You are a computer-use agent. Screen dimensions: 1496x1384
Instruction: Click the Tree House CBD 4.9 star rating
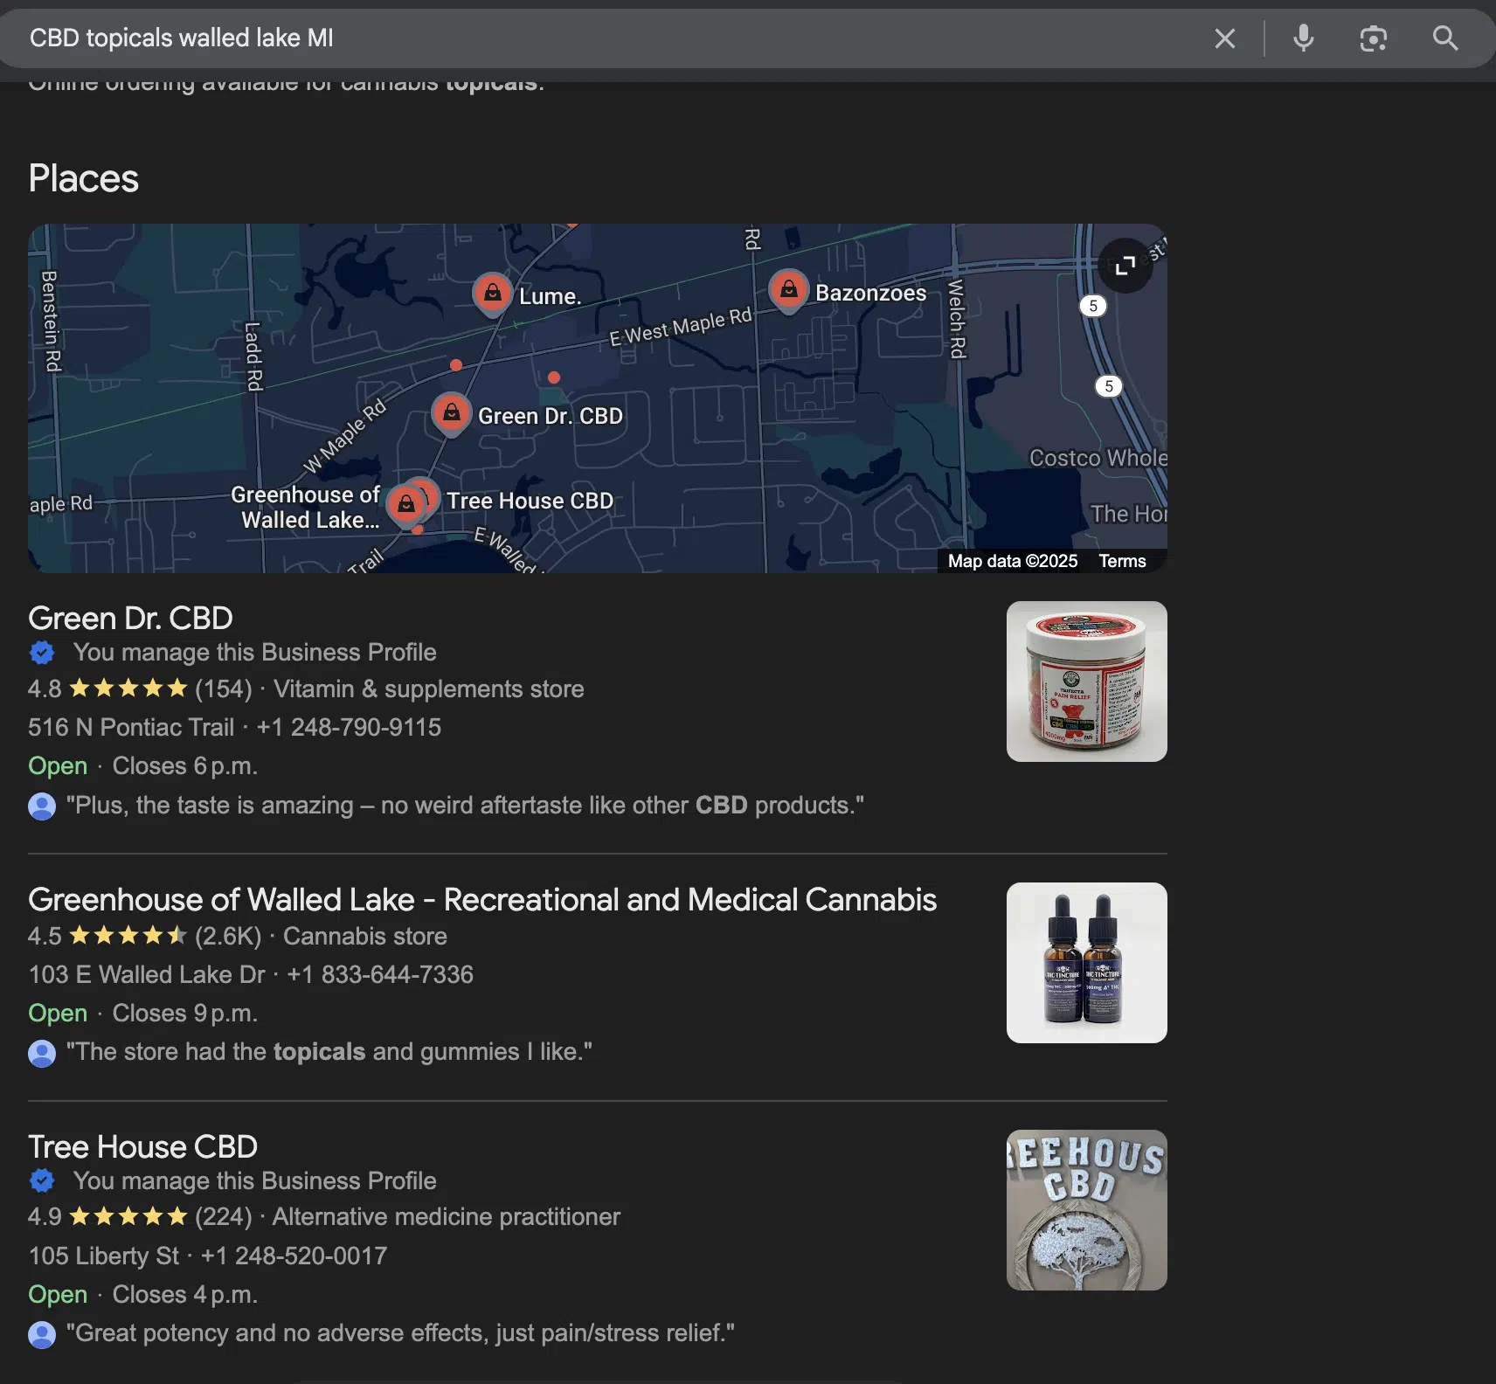click(128, 1216)
